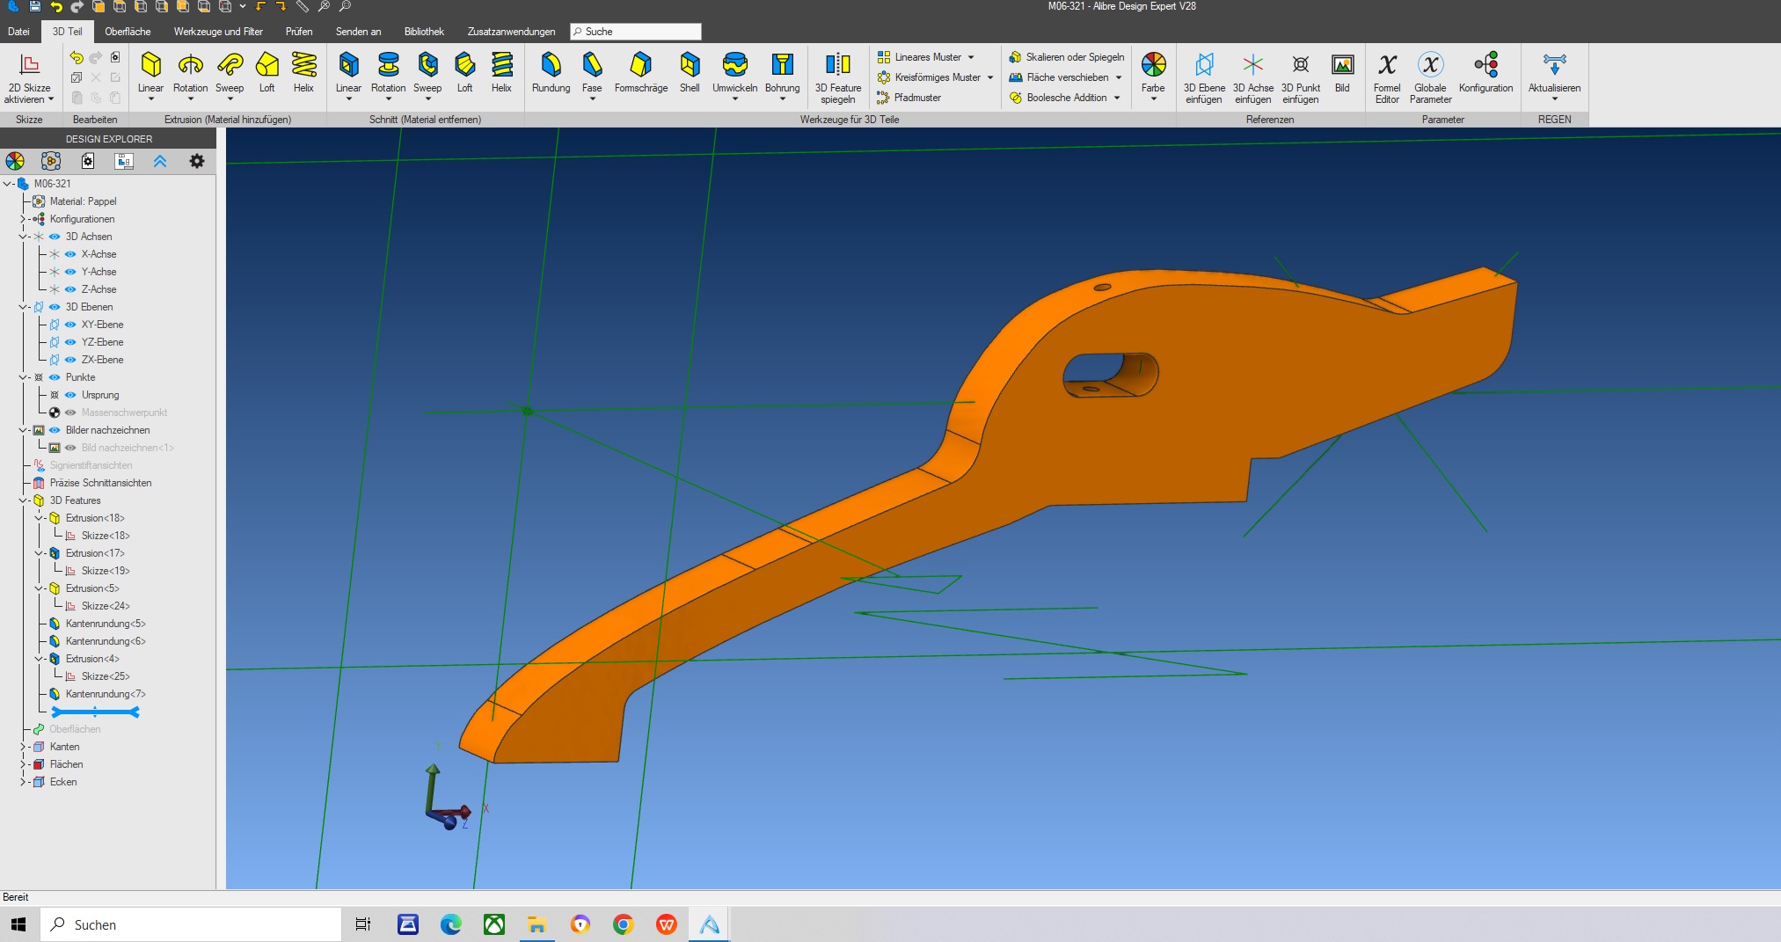Open the Lineares Muster dropdown arrow
1781x942 pixels.
tap(971, 57)
